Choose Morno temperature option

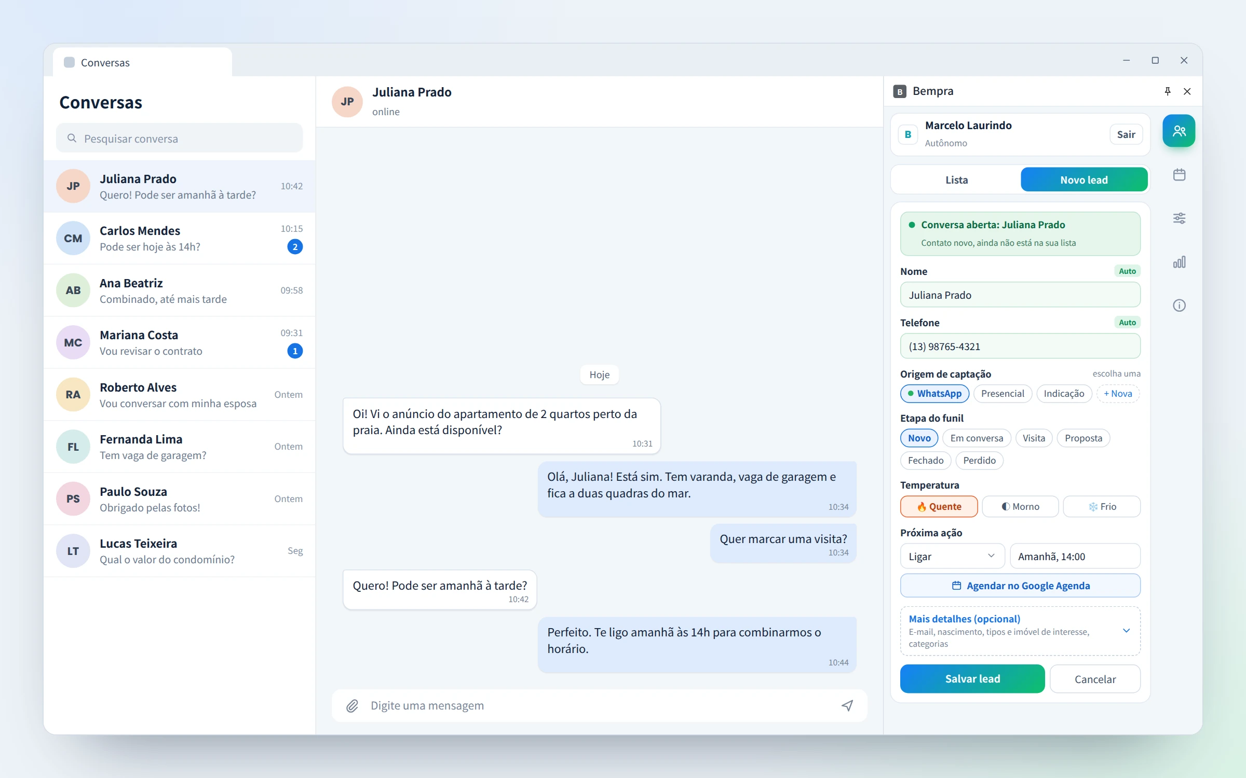pyautogui.click(x=1020, y=507)
